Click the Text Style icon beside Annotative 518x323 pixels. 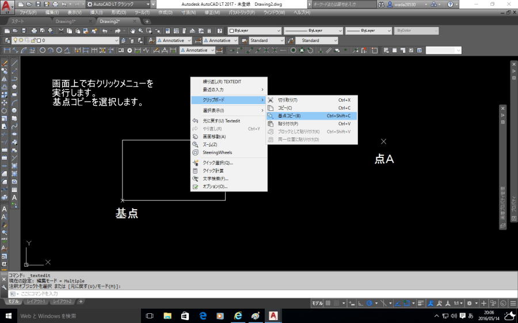151,41
